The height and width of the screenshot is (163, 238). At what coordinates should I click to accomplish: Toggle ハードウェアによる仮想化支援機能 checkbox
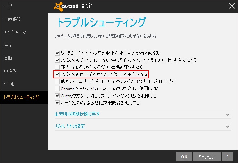click(57, 103)
